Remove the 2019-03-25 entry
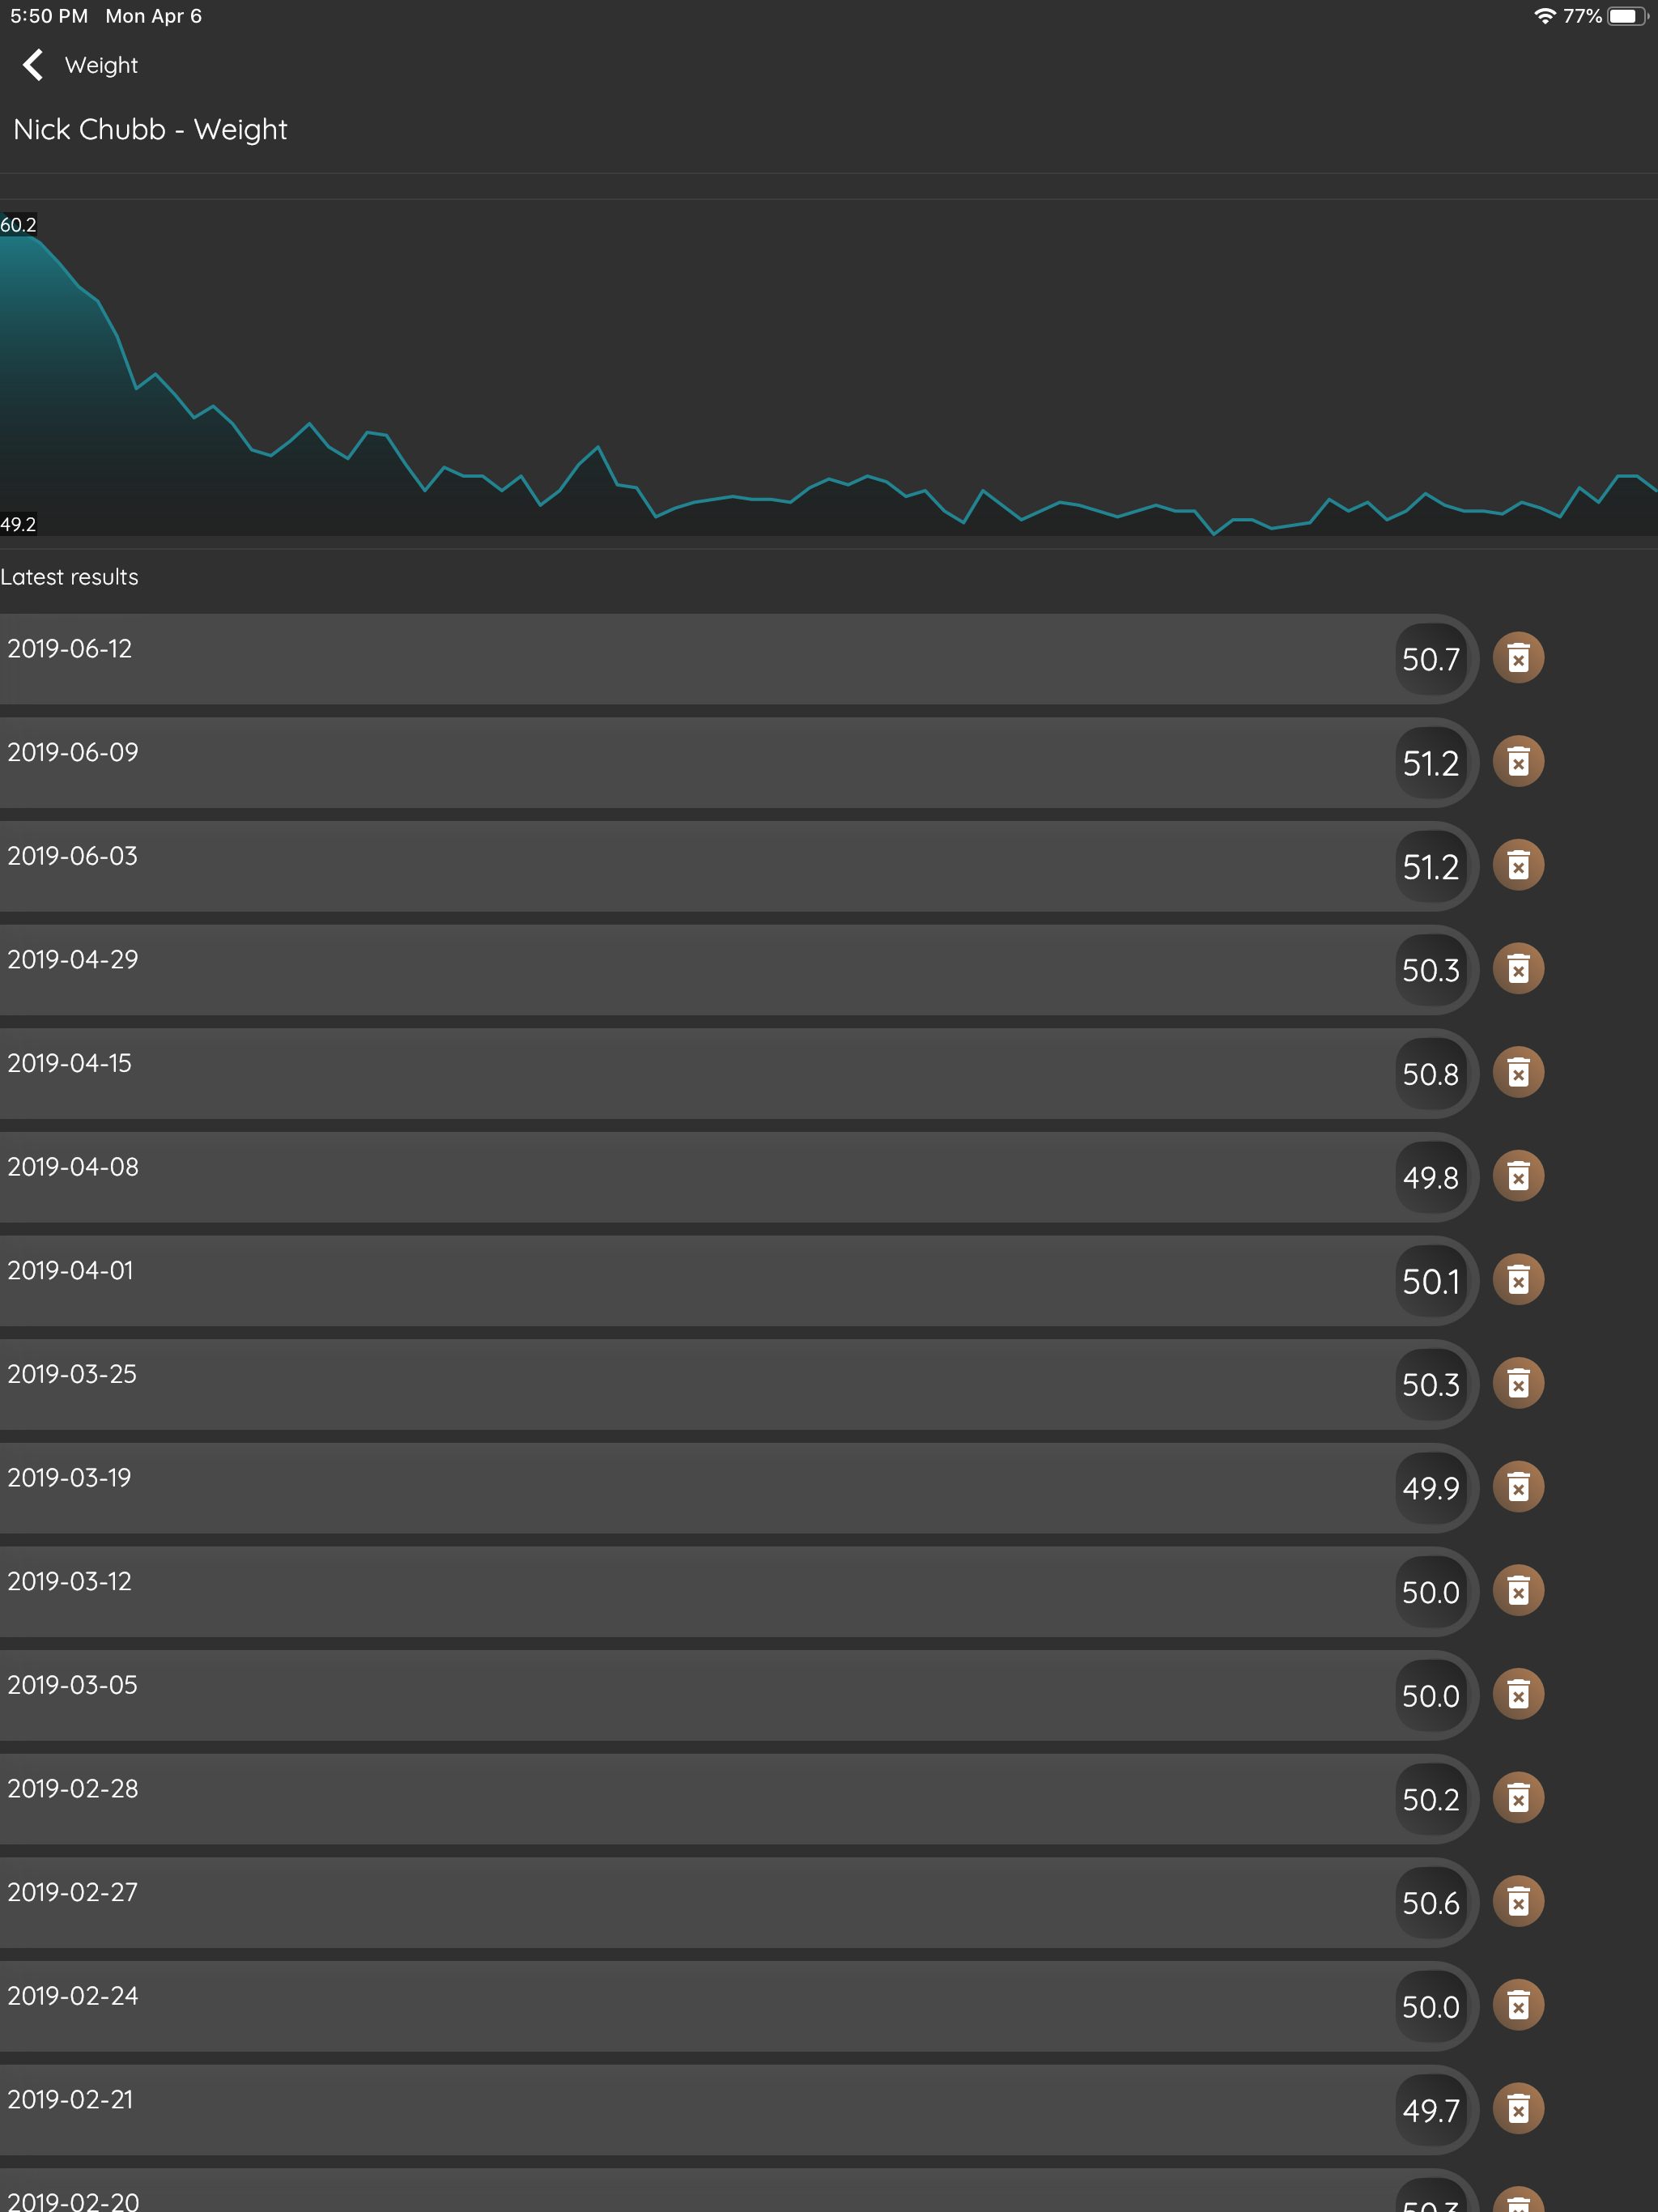 pos(1517,1384)
